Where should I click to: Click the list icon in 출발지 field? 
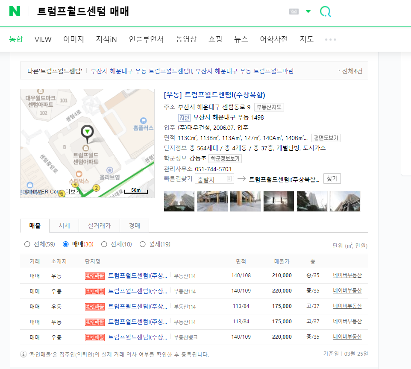[x=229, y=179]
